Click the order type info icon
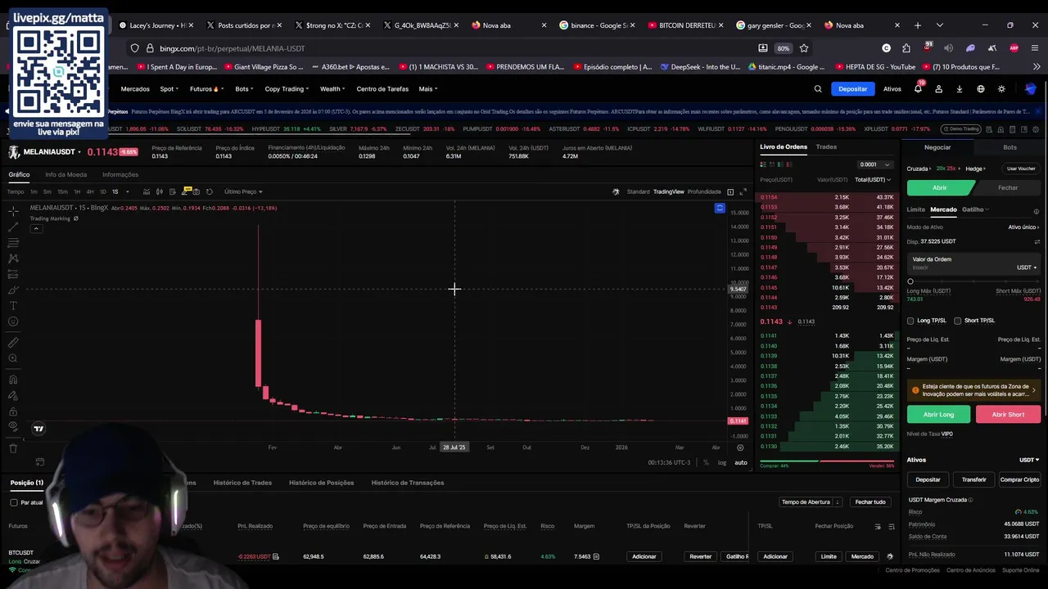Image resolution: width=1048 pixels, height=589 pixels. 1036,211
